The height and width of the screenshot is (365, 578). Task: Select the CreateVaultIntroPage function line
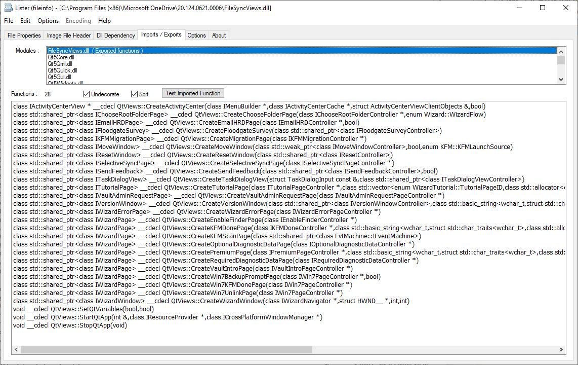(183, 269)
